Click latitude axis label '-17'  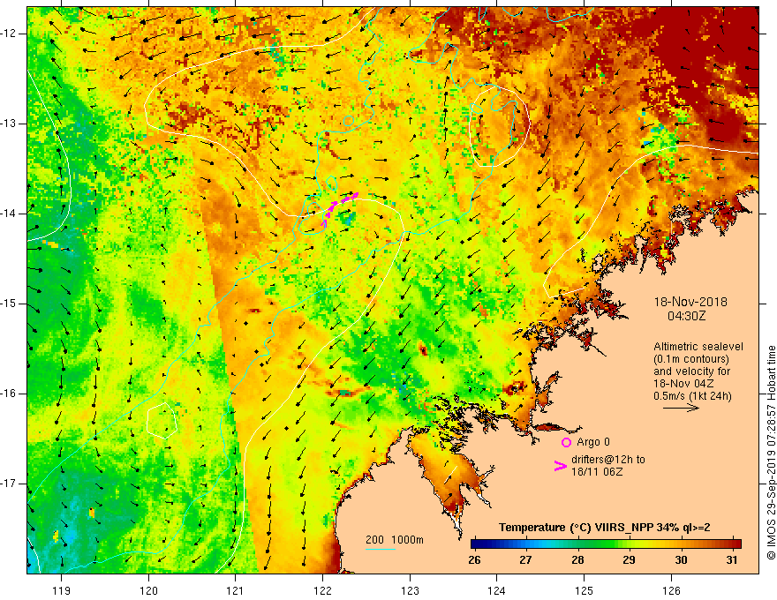[9, 484]
